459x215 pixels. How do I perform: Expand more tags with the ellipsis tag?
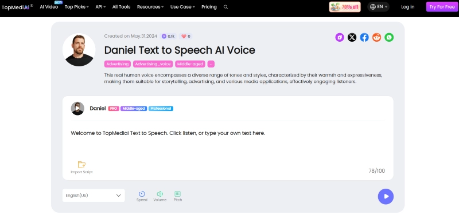(211, 64)
